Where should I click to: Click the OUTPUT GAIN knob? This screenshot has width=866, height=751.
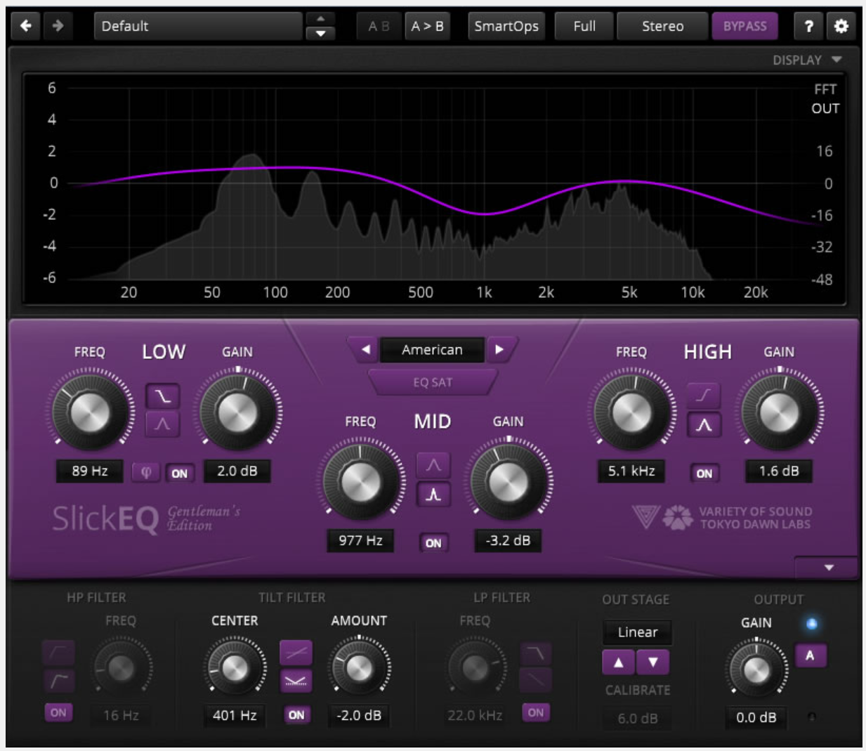click(756, 670)
